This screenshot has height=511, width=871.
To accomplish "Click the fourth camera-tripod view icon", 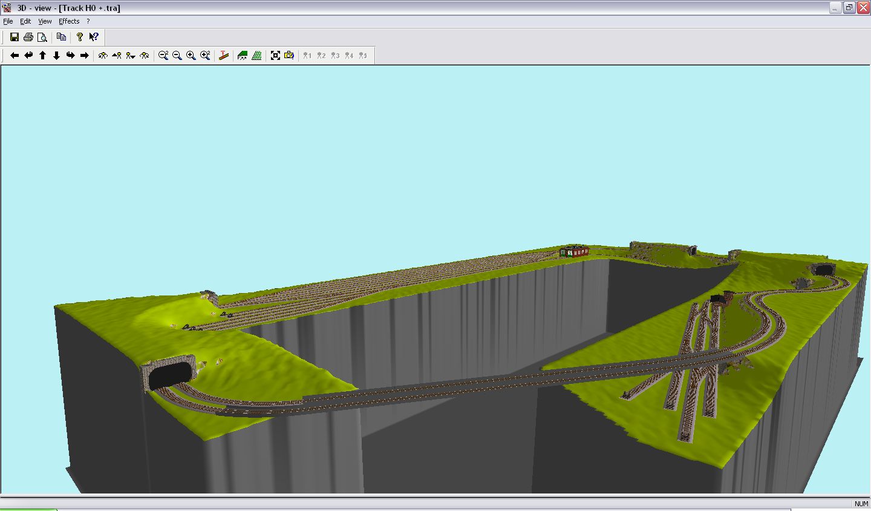I will 145,56.
